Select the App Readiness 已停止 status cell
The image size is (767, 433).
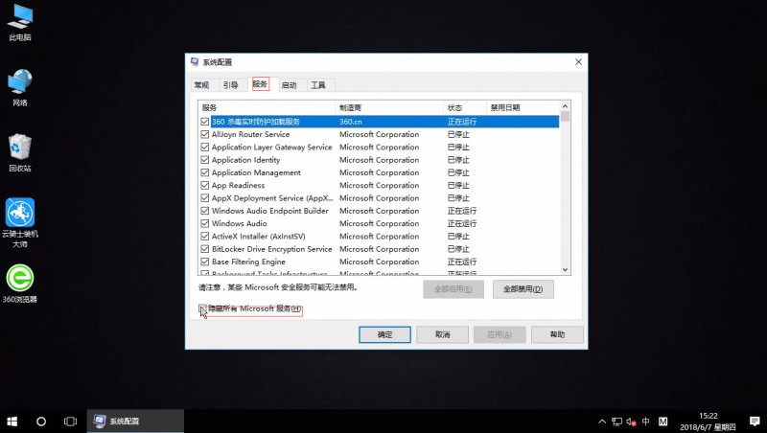click(458, 185)
